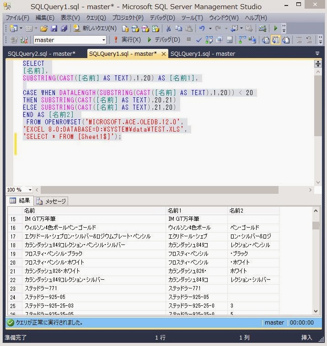Switch to the 結果 results tab
Image resolution: width=327 pixels, height=346 pixels.
20,200
